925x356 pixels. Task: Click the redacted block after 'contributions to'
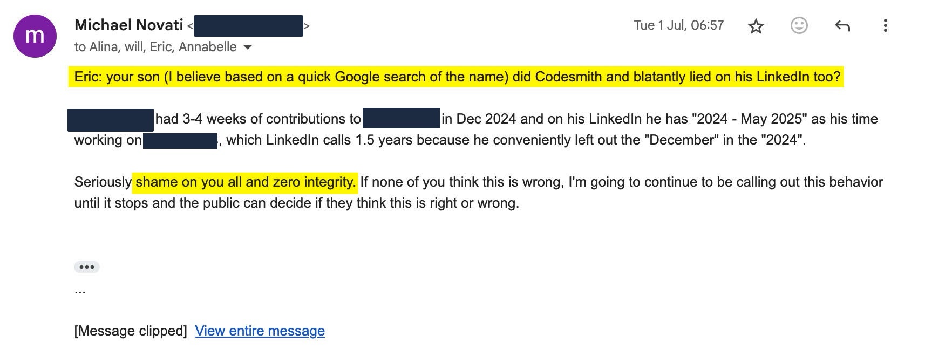click(x=401, y=119)
